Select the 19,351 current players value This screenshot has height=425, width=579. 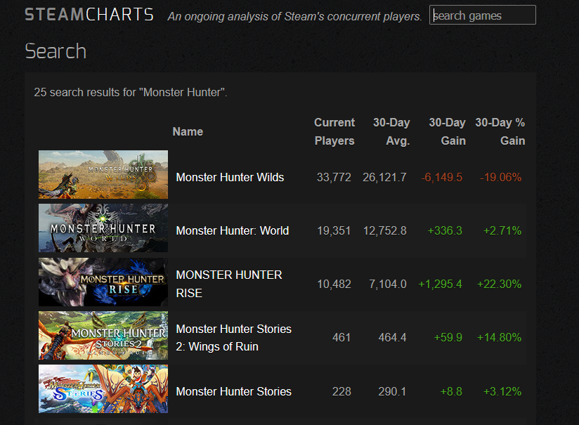coord(334,231)
